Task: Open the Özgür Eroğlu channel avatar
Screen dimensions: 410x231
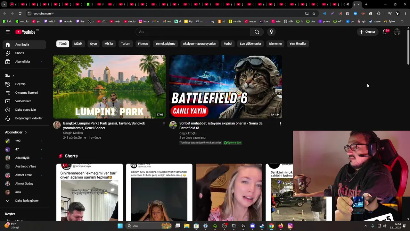Action: tap(173, 125)
